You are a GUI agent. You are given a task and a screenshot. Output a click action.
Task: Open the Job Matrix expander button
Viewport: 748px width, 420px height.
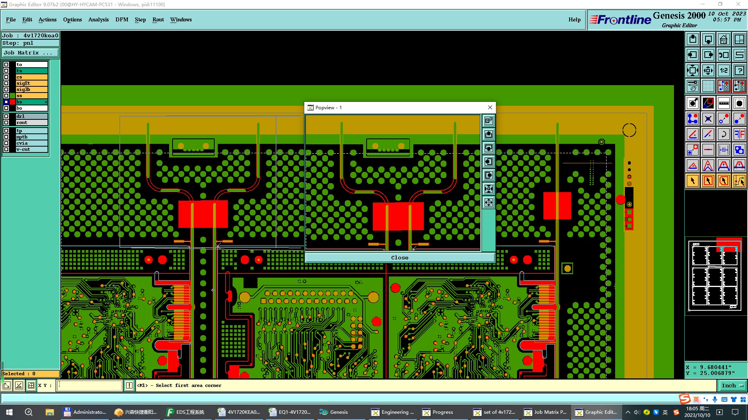[x=30, y=53]
